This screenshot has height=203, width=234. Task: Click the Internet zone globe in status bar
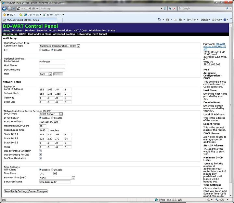pos(156,200)
